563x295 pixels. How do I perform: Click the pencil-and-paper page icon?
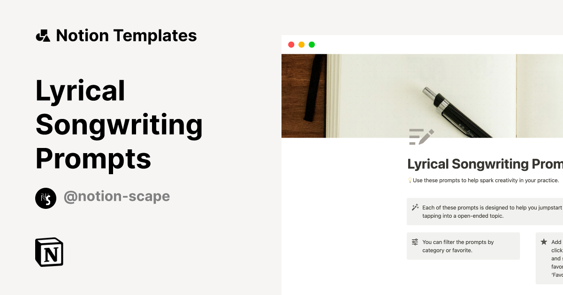pos(421,136)
